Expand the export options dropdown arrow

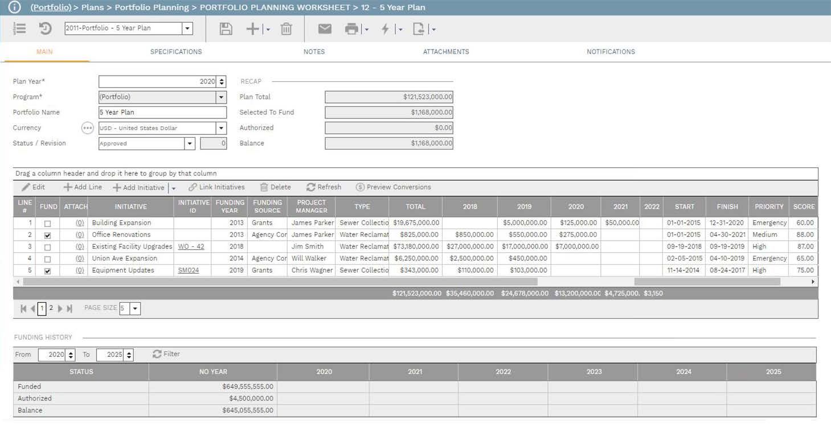click(433, 30)
